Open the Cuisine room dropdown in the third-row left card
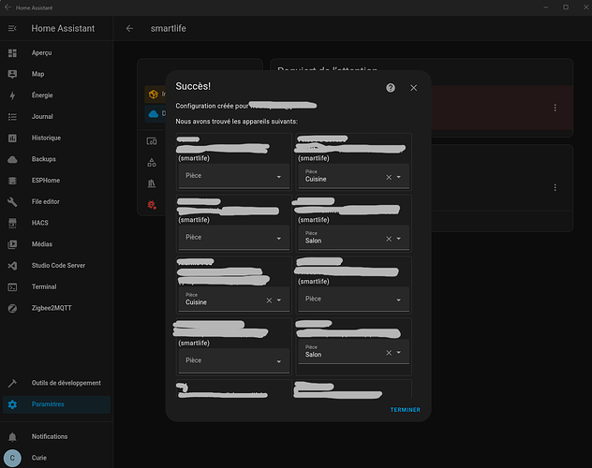Viewport: 592px width, 468px height. point(279,300)
